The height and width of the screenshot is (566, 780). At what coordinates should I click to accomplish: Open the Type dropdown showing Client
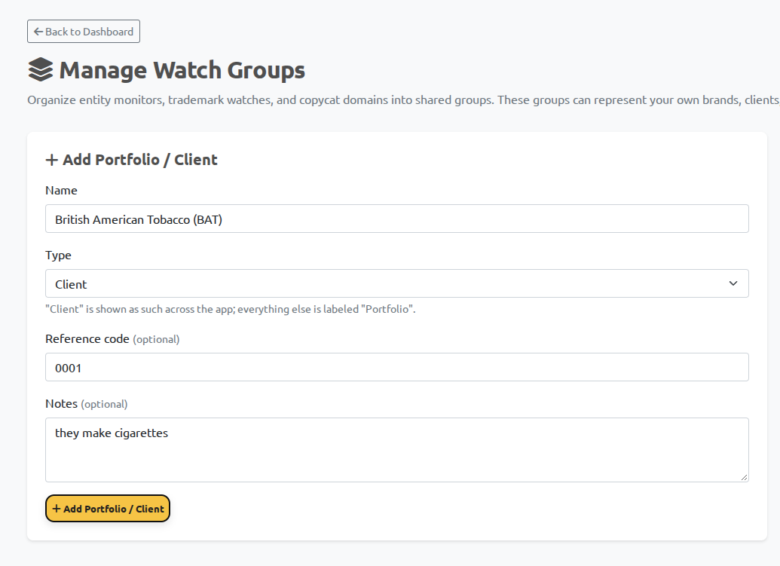tap(396, 283)
